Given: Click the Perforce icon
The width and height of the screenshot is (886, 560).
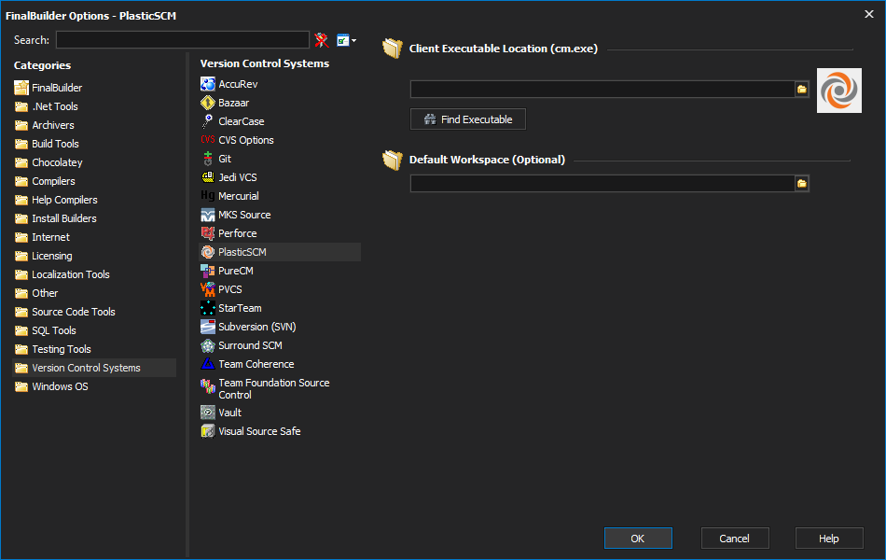Looking at the screenshot, I should tap(208, 233).
